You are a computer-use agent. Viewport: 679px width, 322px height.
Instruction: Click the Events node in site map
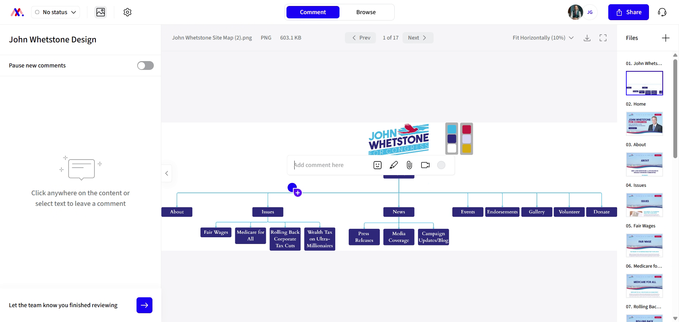point(468,212)
